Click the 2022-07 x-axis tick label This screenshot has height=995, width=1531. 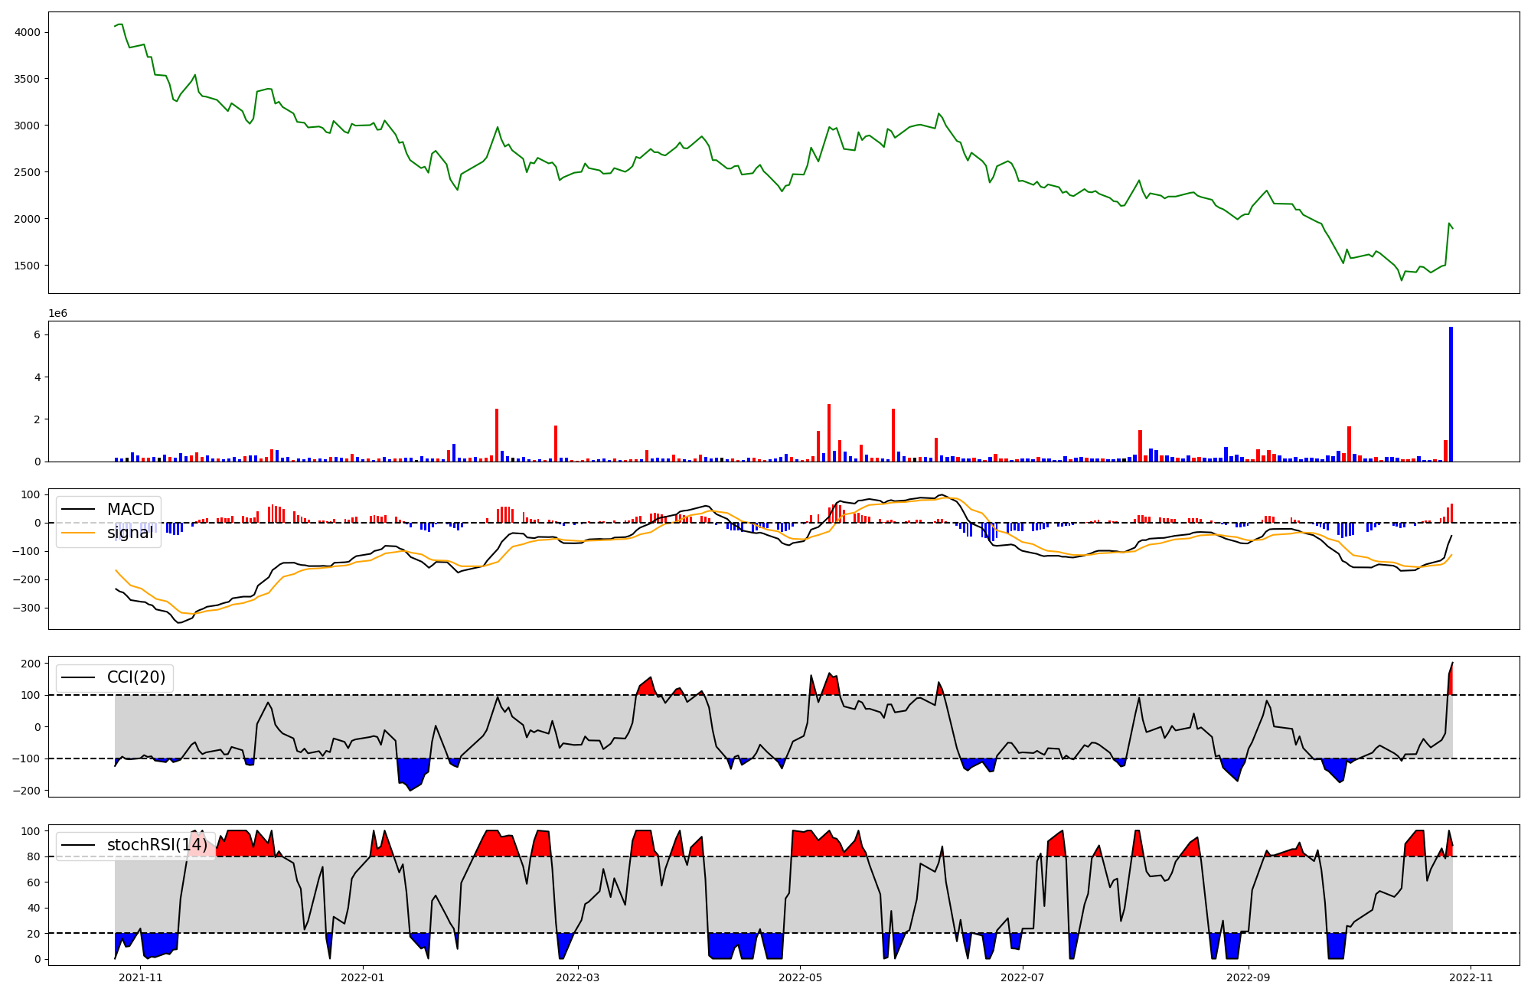pos(1022,977)
